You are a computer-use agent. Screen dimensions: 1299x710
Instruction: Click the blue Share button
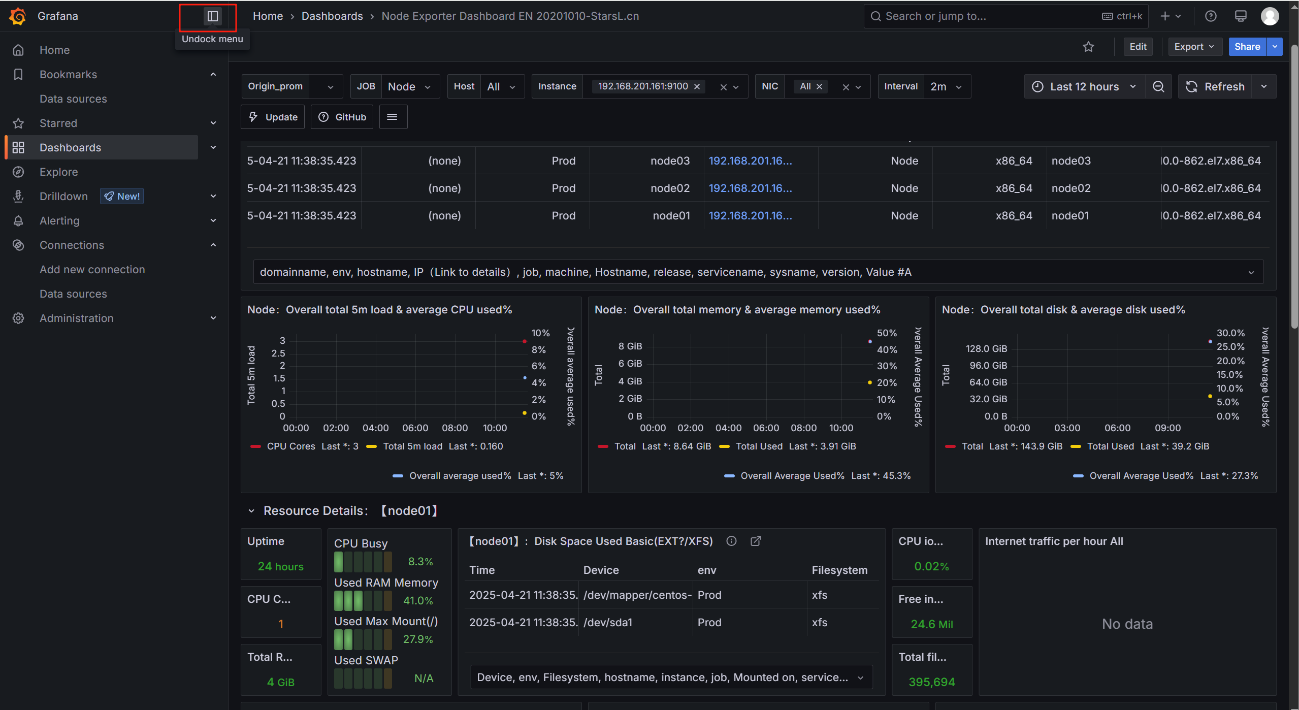pyautogui.click(x=1247, y=47)
